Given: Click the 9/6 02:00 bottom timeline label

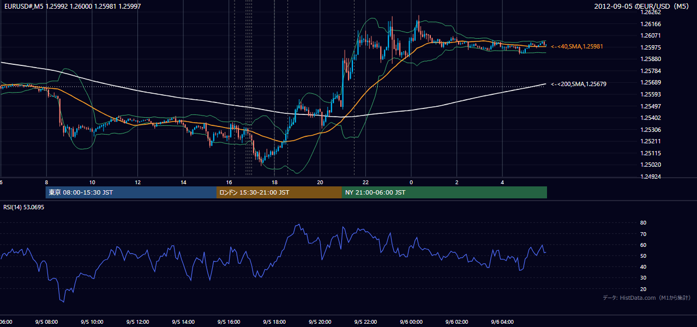Looking at the screenshot, I should pyautogui.click(x=456, y=322).
